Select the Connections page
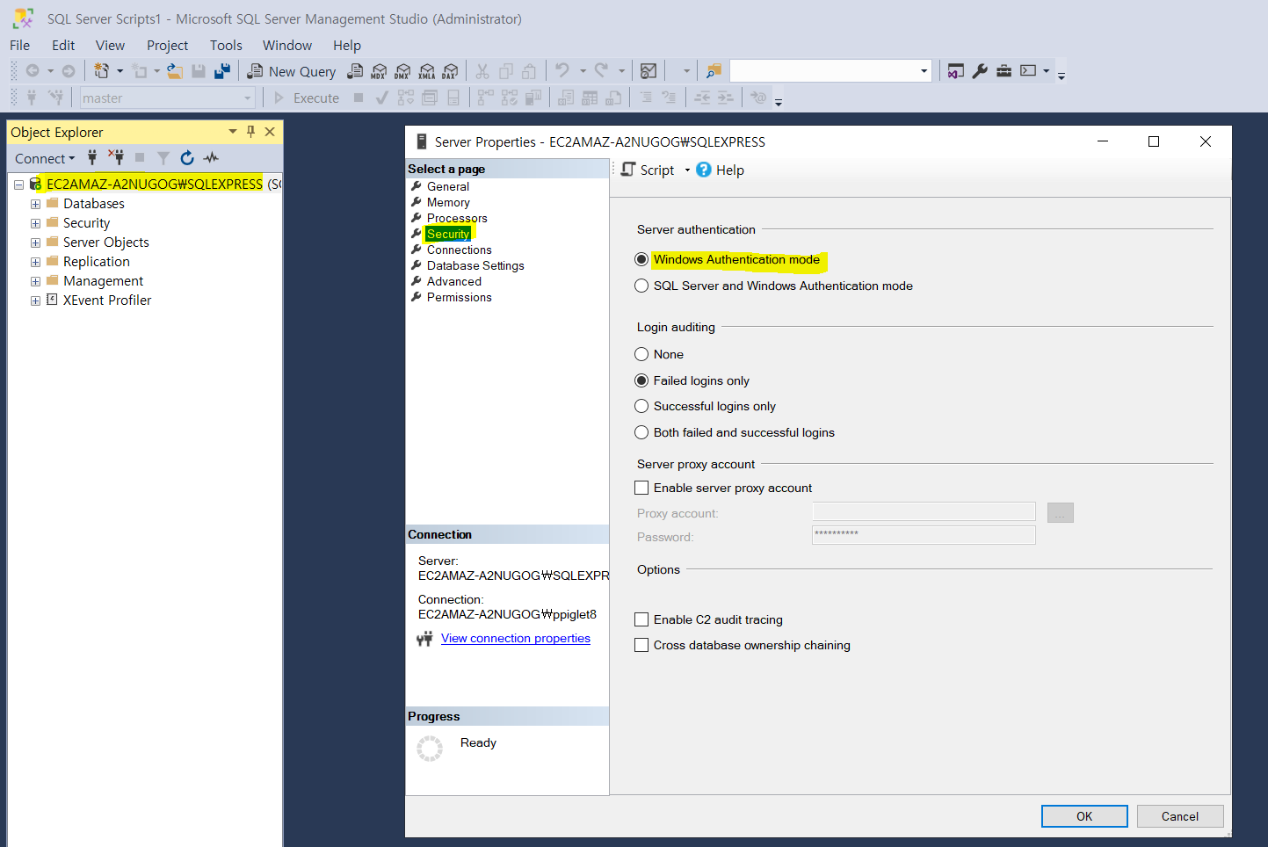 click(460, 250)
